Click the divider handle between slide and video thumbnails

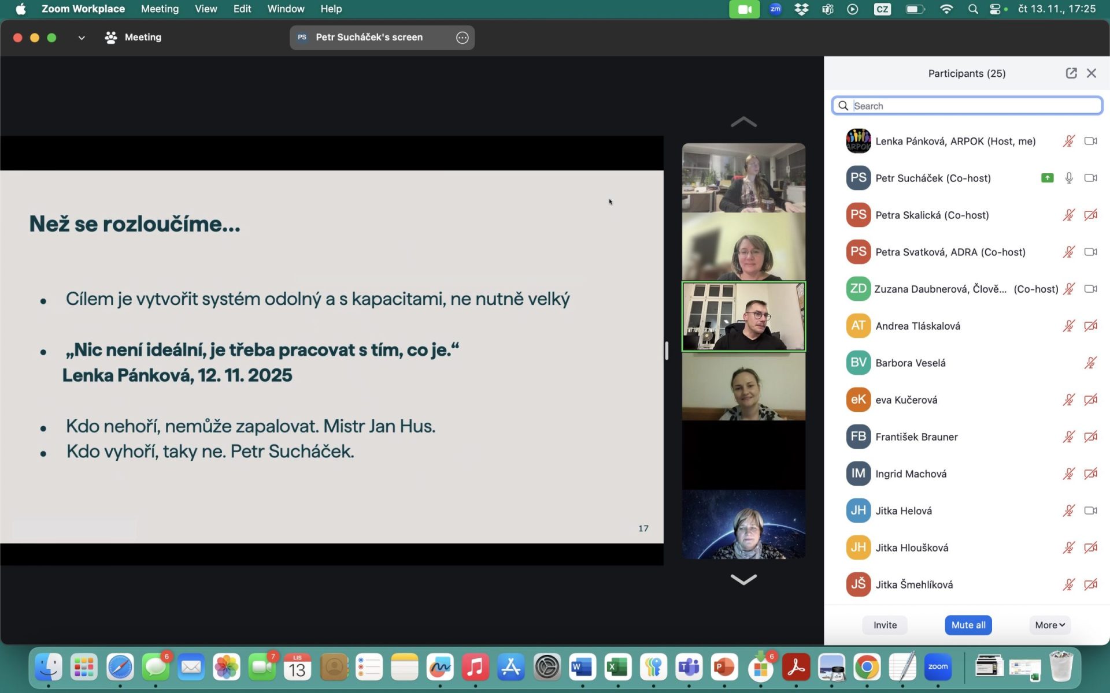point(667,351)
